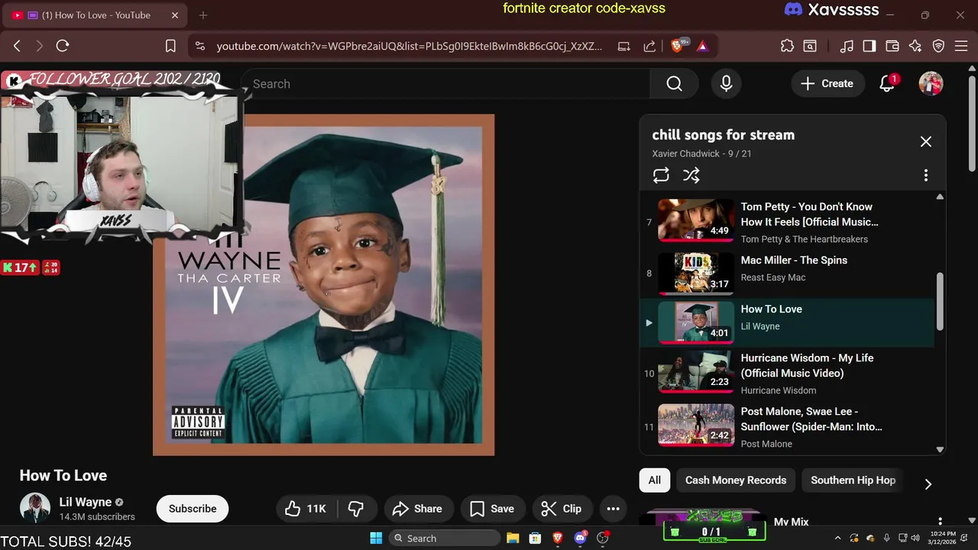Open the Extensions puzzle icon
This screenshot has height=550, width=978.
[x=787, y=46]
